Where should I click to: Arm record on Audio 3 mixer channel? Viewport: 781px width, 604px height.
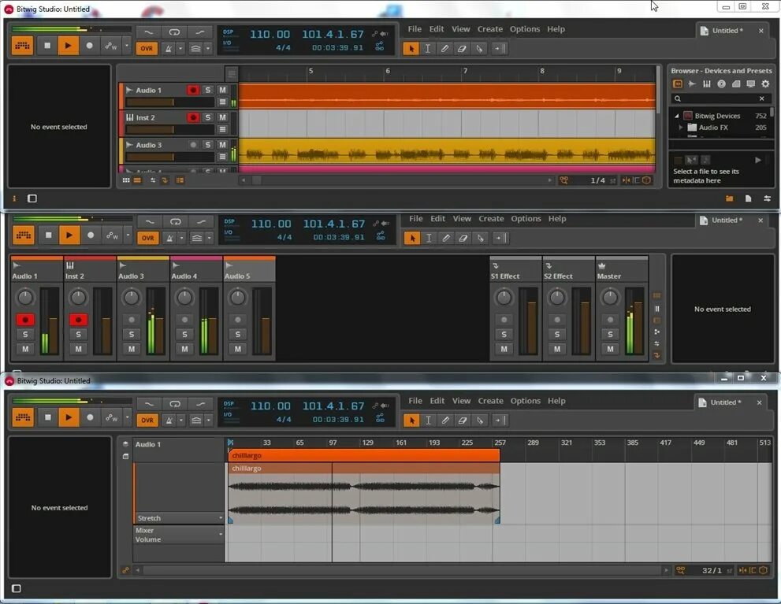(x=132, y=320)
